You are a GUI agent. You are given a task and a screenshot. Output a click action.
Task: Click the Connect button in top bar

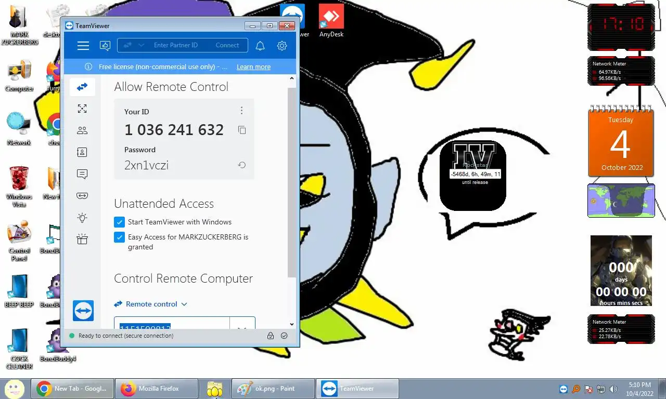227,45
